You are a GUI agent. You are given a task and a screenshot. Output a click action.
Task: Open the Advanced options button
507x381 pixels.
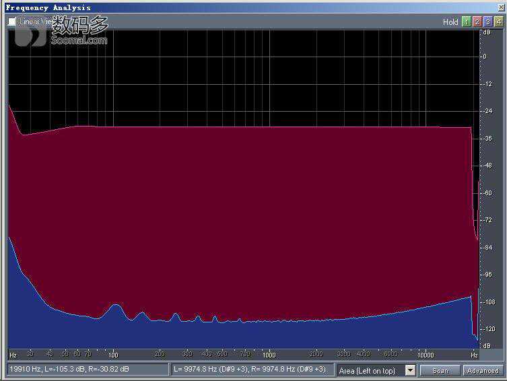[x=483, y=370]
